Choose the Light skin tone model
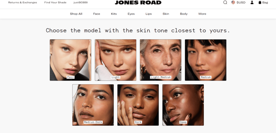This screenshot has width=276, height=133. tap(115, 60)
